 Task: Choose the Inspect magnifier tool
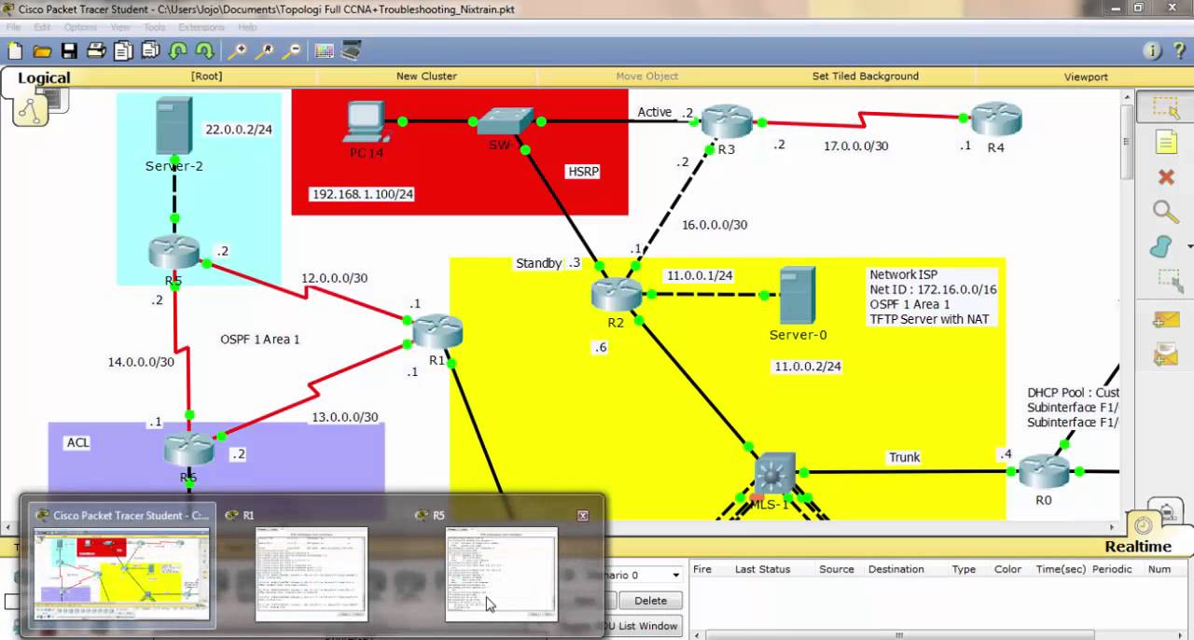pyautogui.click(x=1165, y=212)
